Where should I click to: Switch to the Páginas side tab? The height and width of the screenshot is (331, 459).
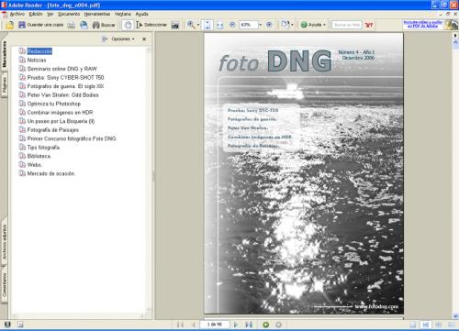coord(4,85)
